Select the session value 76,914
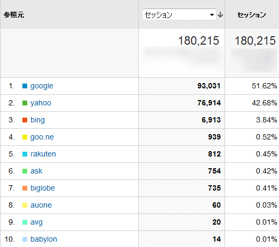Image resolution: width=279 pixels, height=247 pixels. click(x=209, y=103)
